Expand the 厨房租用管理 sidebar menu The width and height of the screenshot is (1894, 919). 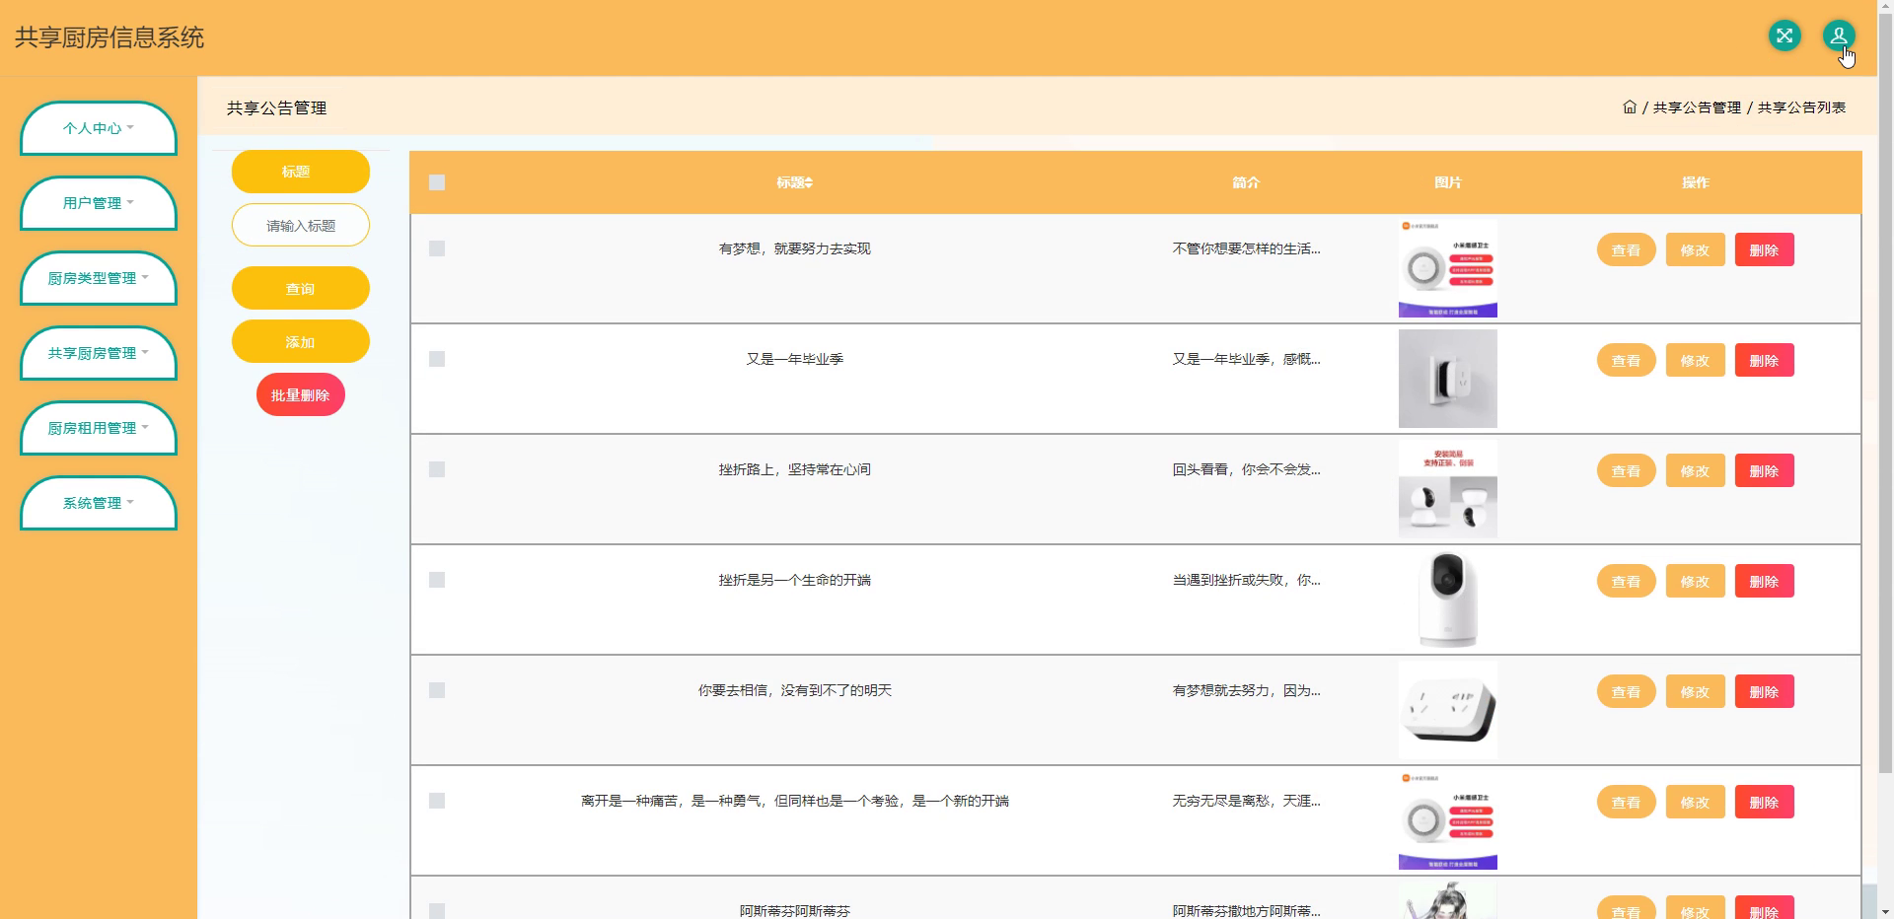(99, 428)
